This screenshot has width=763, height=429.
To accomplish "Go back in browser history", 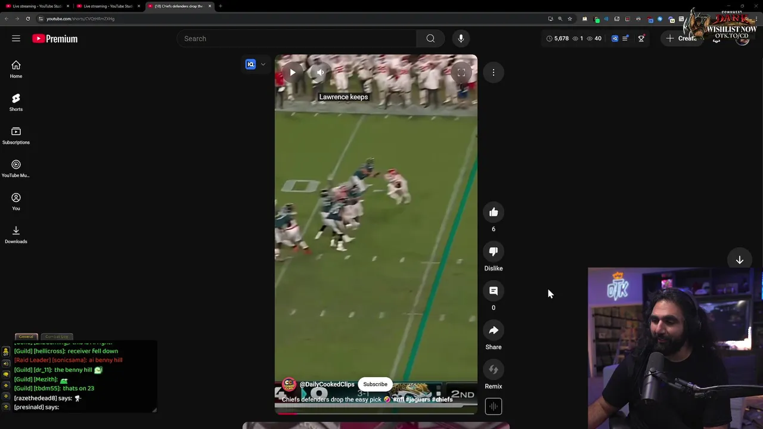I will [x=6, y=18].
